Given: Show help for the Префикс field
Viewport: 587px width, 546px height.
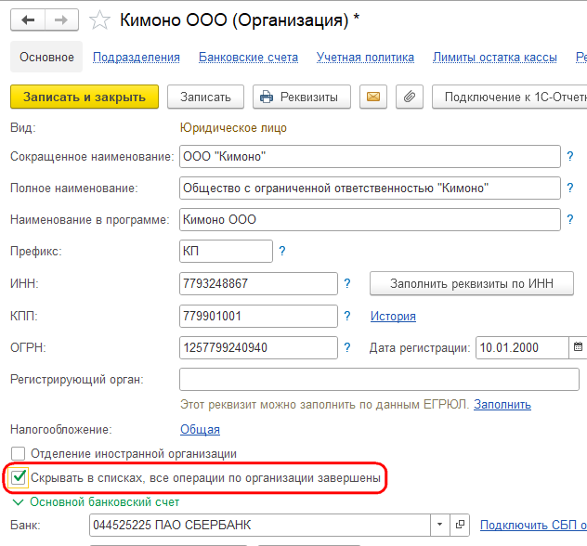Looking at the screenshot, I should [x=282, y=251].
